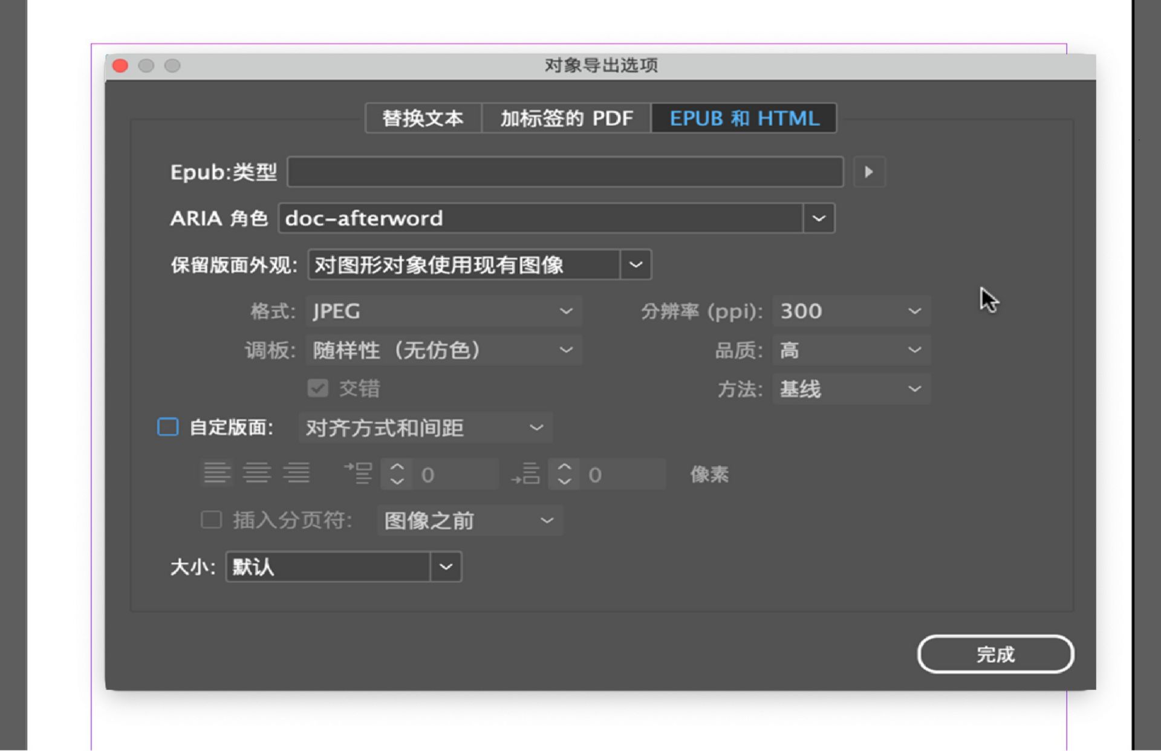
Task: Select the align center icon
Action: (256, 473)
